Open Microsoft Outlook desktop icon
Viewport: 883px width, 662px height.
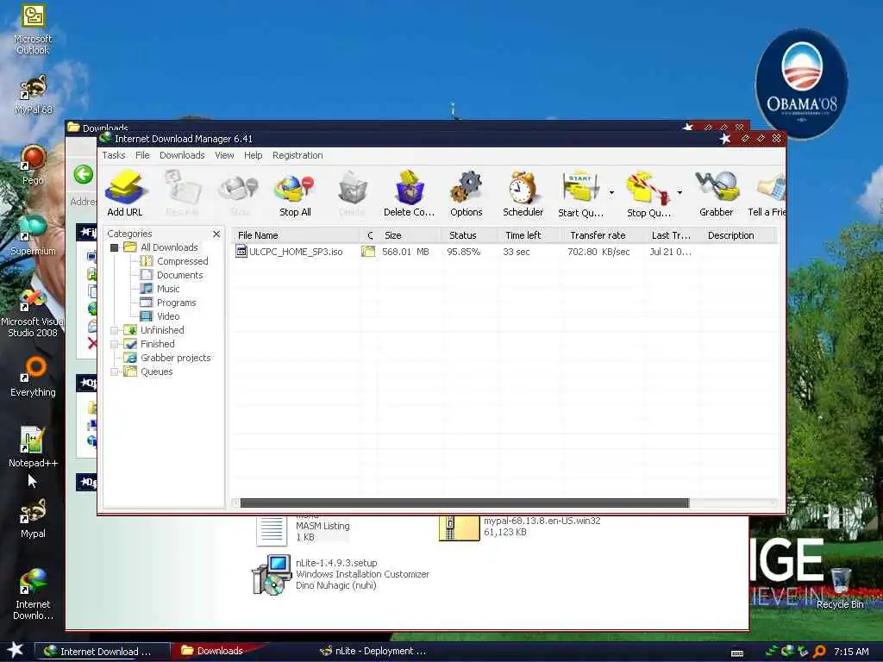[33, 29]
